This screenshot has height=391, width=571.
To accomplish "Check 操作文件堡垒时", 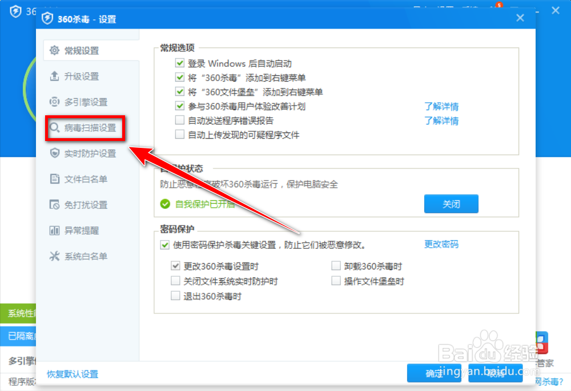I will pos(336,281).
